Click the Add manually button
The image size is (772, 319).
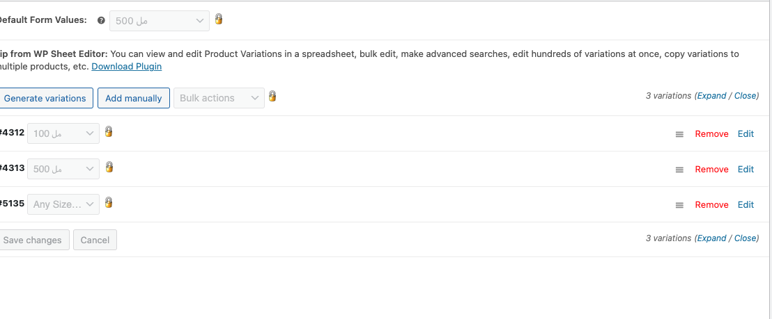click(x=133, y=98)
